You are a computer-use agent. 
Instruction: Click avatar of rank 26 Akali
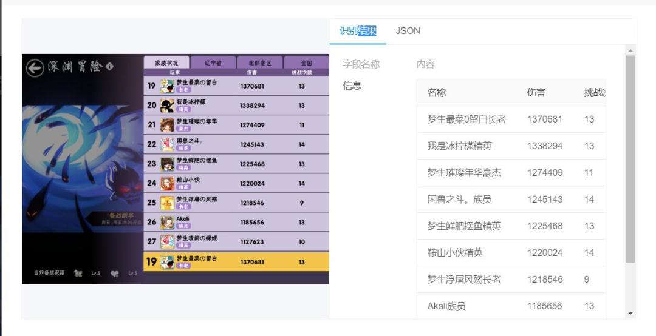(167, 223)
